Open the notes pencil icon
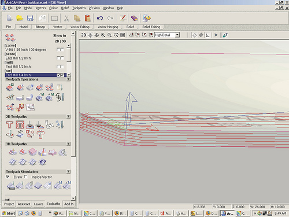 click(123, 18)
